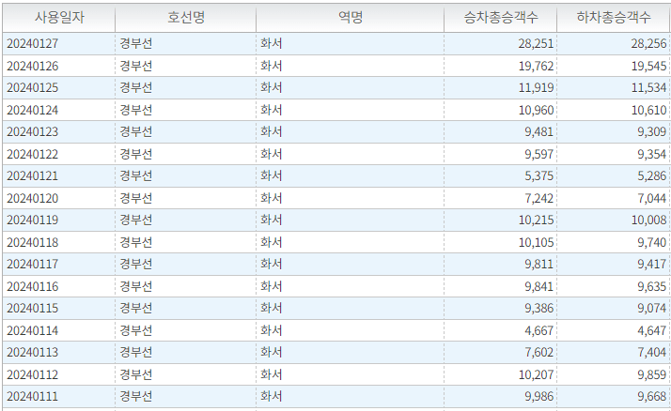The height and width of the screenshot is (411, 671).
Task: Select the 역명 column header
Action: (350, 18)
